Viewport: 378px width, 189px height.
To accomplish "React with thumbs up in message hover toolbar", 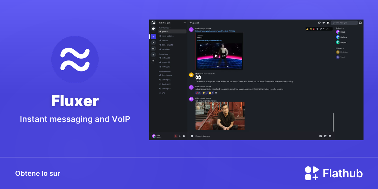I will point(307,29).
